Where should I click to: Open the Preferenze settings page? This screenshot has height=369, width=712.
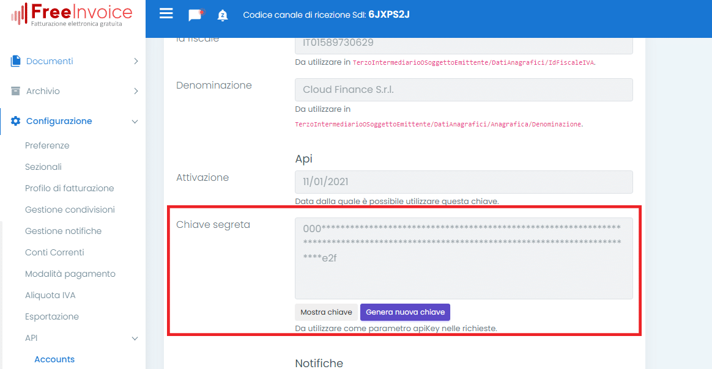(x=47, y=145)
